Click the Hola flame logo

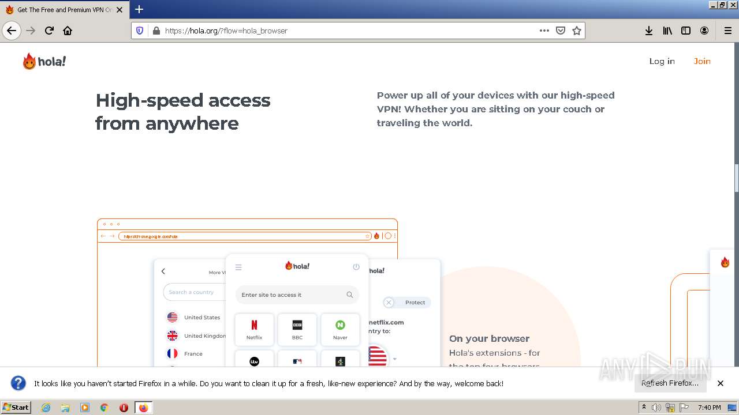(44, 61)
